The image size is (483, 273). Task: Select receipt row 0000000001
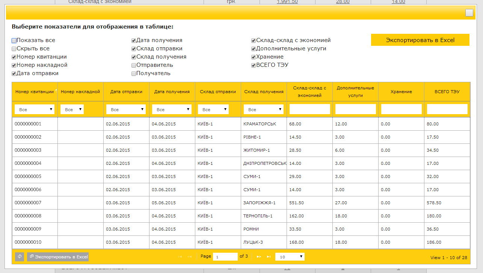point(241,124)
